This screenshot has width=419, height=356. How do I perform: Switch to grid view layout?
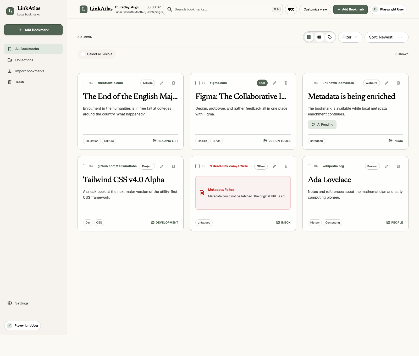pos(309,37)
